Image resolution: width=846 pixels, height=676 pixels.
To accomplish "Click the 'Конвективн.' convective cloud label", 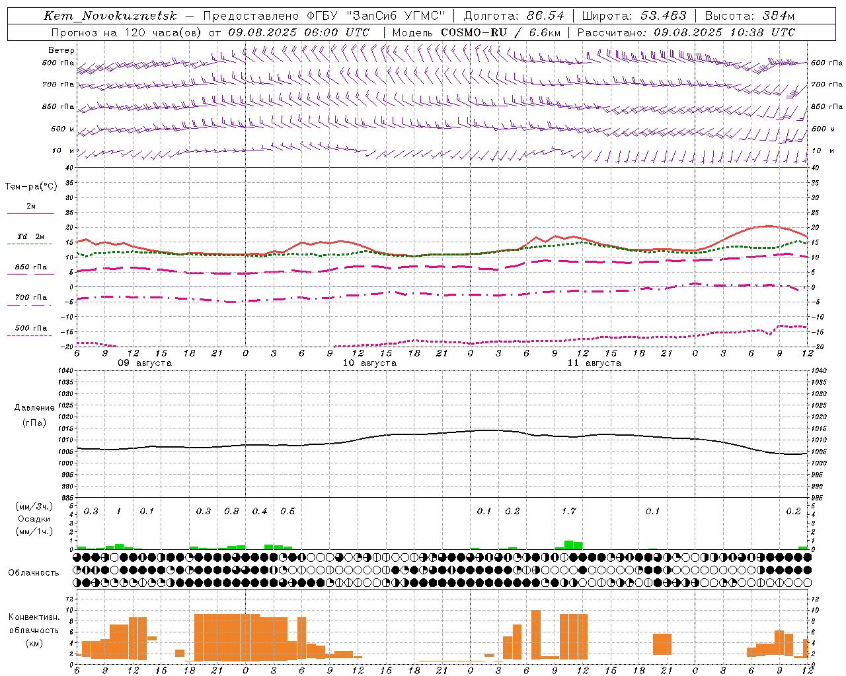I will tap(34, 617).
